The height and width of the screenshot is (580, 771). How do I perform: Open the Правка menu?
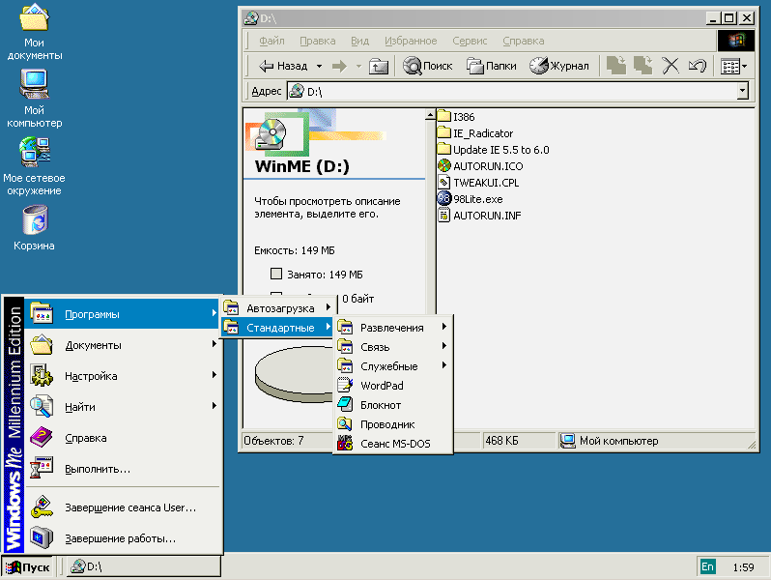pos(318,41)
